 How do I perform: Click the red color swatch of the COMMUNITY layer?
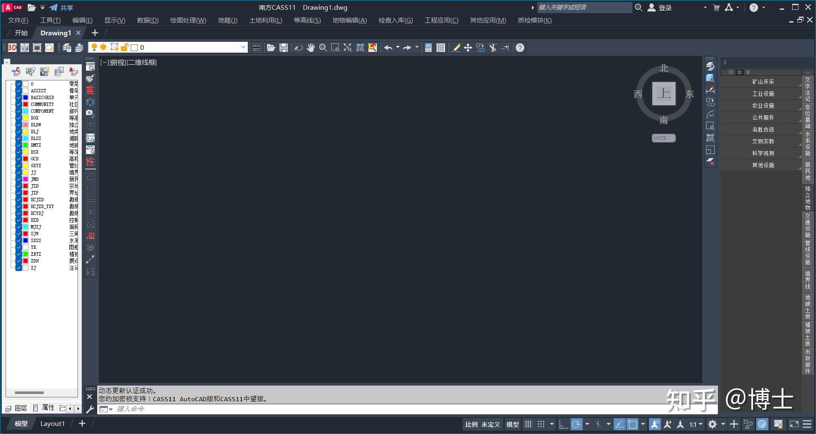pos(26,104)
